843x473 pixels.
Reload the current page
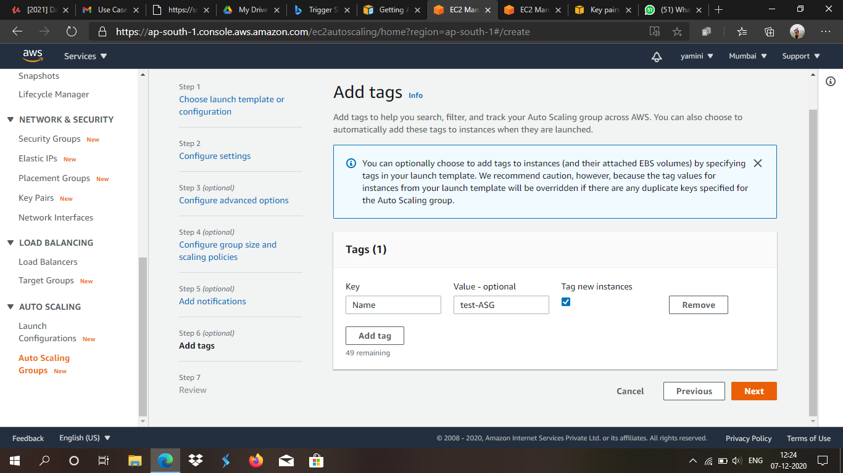tap(71, 31)
